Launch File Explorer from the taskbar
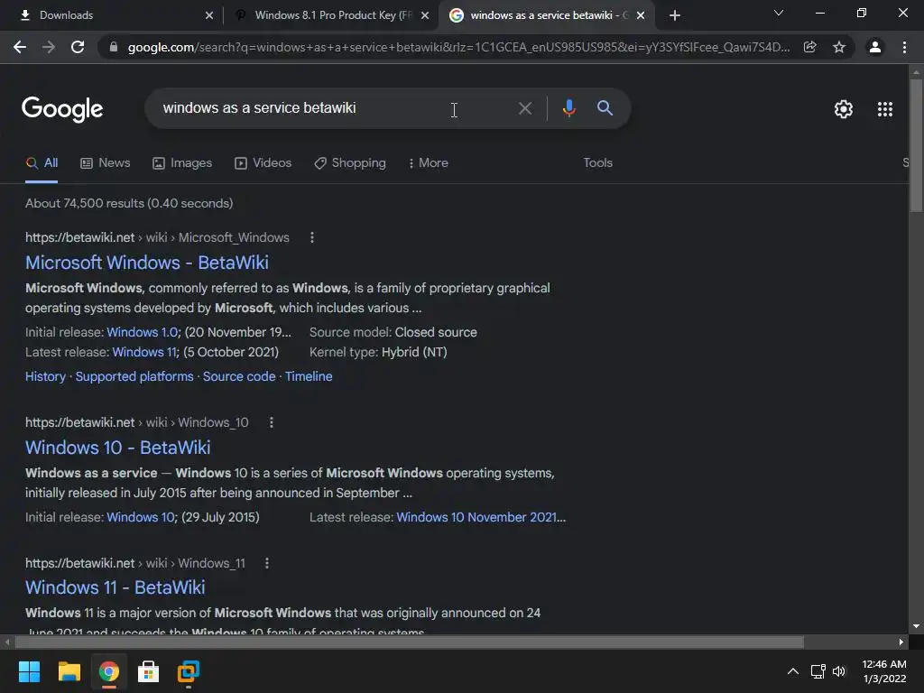924x693 pixels. pos(69,671)
